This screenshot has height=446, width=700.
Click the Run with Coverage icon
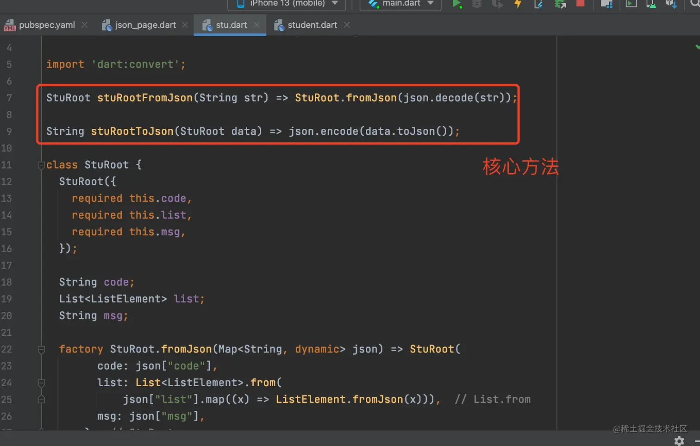coord(497,4)
